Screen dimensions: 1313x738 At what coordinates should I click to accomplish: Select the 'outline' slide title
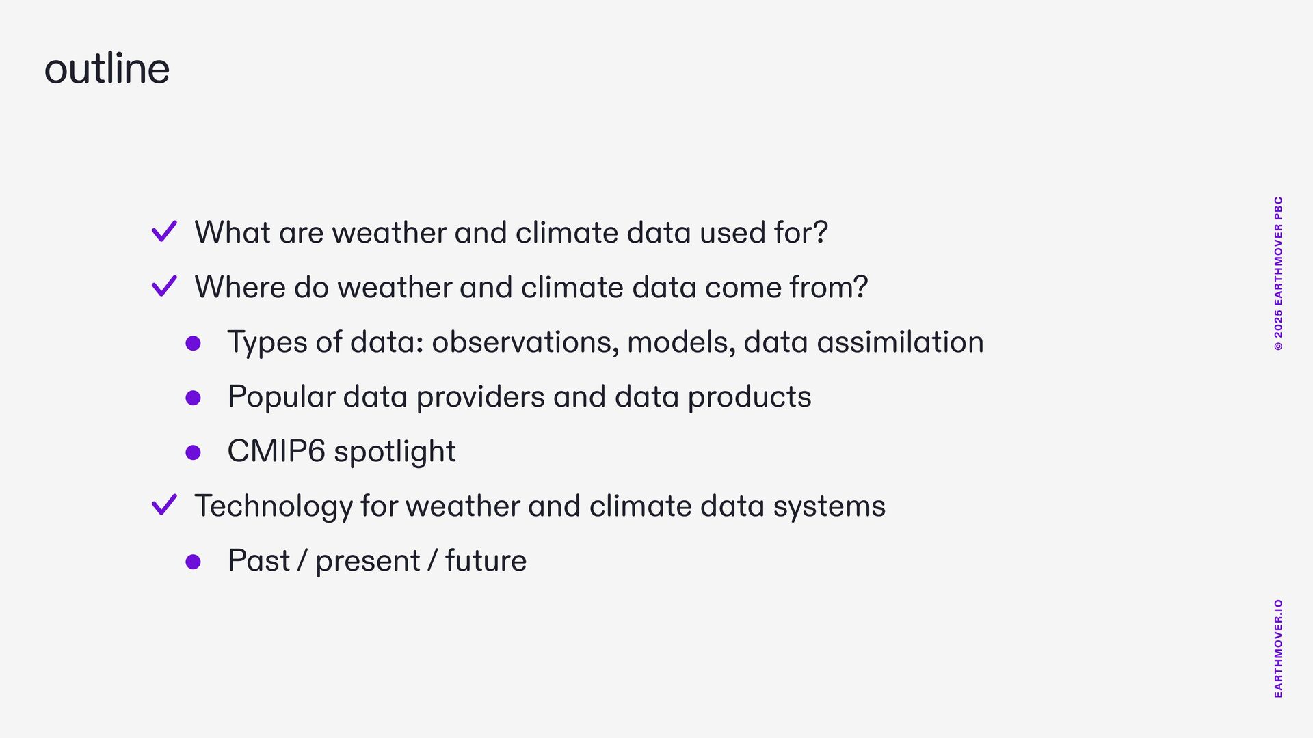click(107, 68)
